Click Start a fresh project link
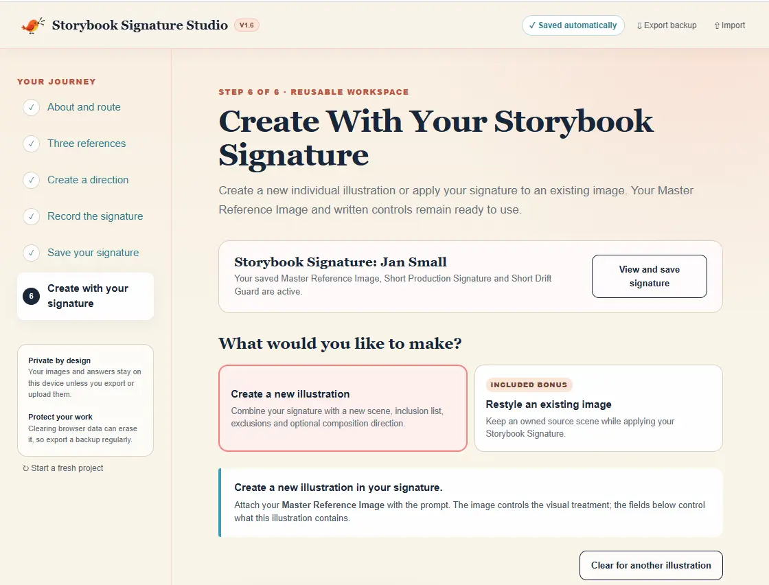Image resolution: width=769 pixels, height=585 pixels. click(x=62, y=468)
